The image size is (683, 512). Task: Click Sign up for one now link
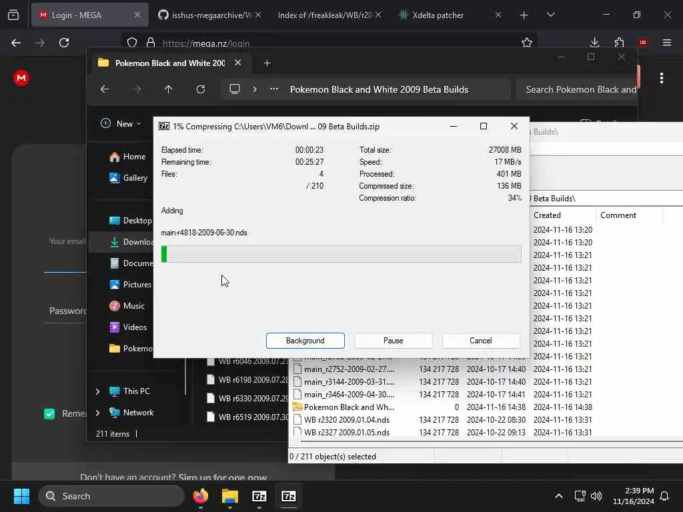coord(223,477)
